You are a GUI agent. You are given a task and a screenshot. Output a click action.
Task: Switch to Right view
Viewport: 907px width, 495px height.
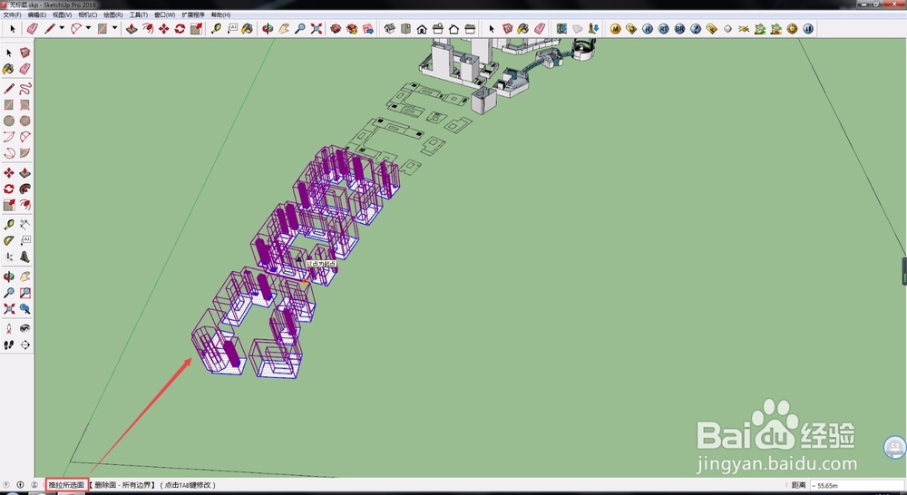coord(438,28)
